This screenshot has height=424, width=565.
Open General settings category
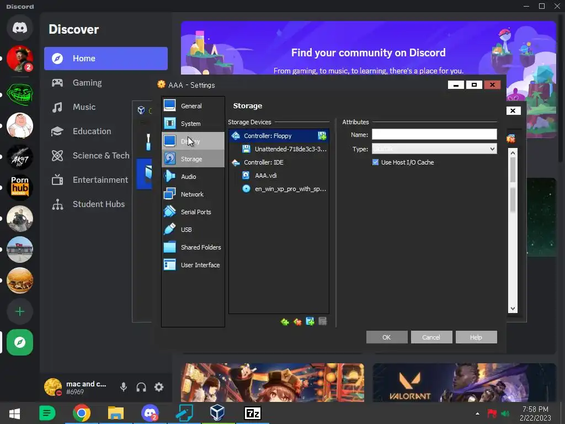click(x=193, y=106)
